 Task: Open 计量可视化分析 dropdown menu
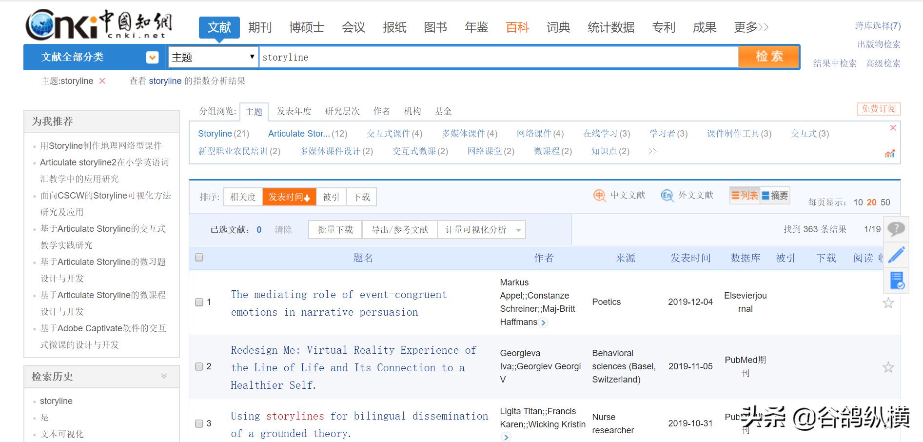[x=518, y=230]
